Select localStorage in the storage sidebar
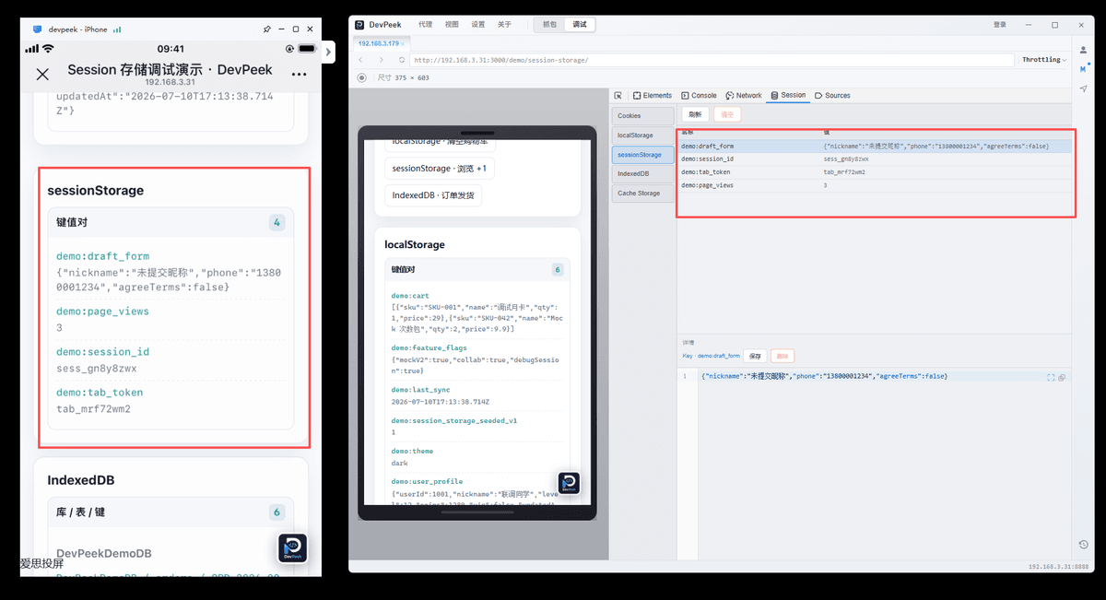The width and height of the screenshot is (1106, 600). pyautogui.click(x=642, y=135)
